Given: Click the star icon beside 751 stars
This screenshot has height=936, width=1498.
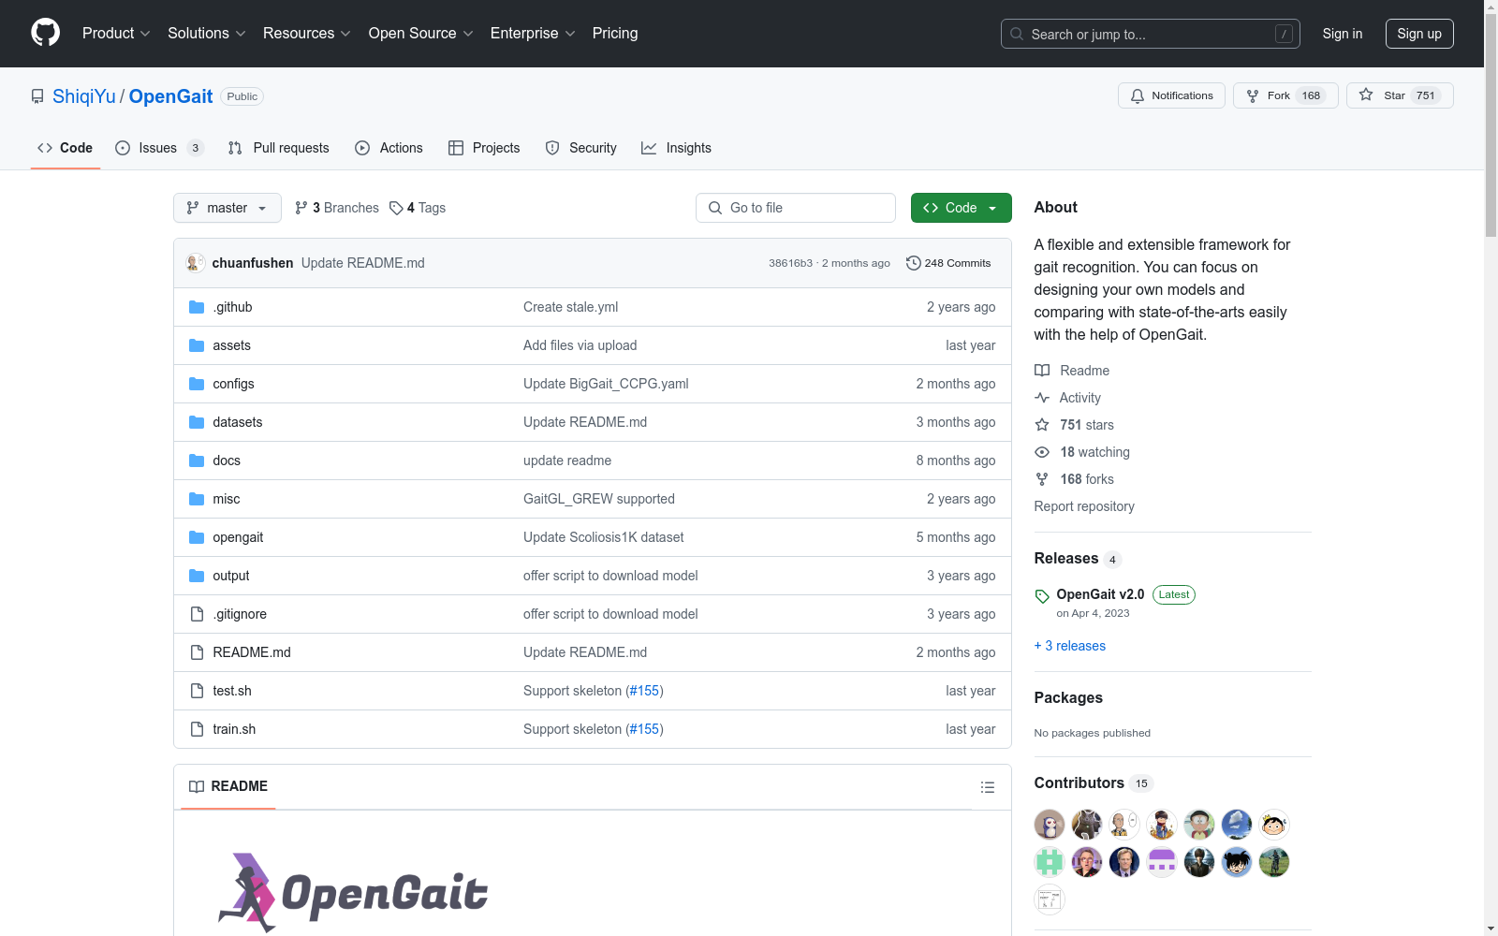Looking at the screenshot, I should point(1042,425).
